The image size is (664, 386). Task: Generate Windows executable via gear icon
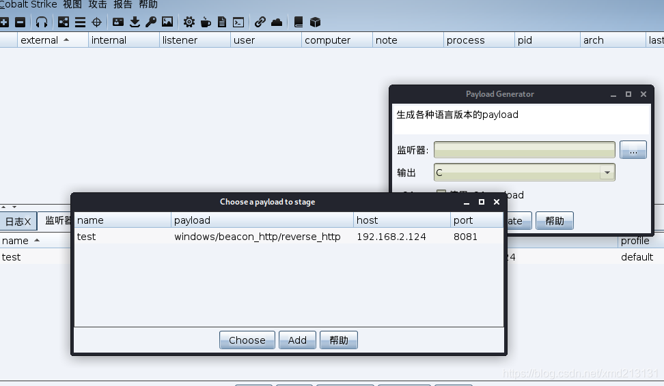pos(189,22)
